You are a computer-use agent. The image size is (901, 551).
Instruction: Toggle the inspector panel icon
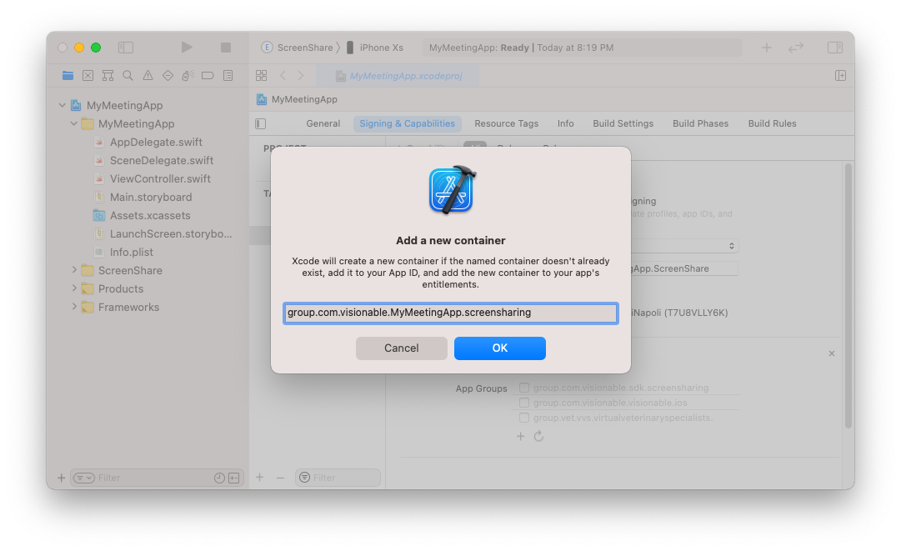(835, 48)
